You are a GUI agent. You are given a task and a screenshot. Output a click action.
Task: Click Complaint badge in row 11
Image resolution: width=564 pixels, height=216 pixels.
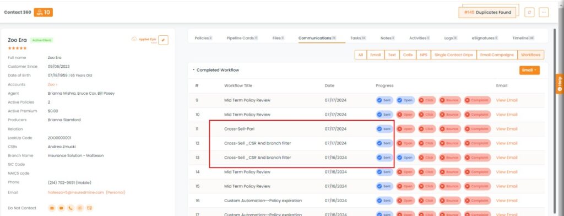(478, 129)
